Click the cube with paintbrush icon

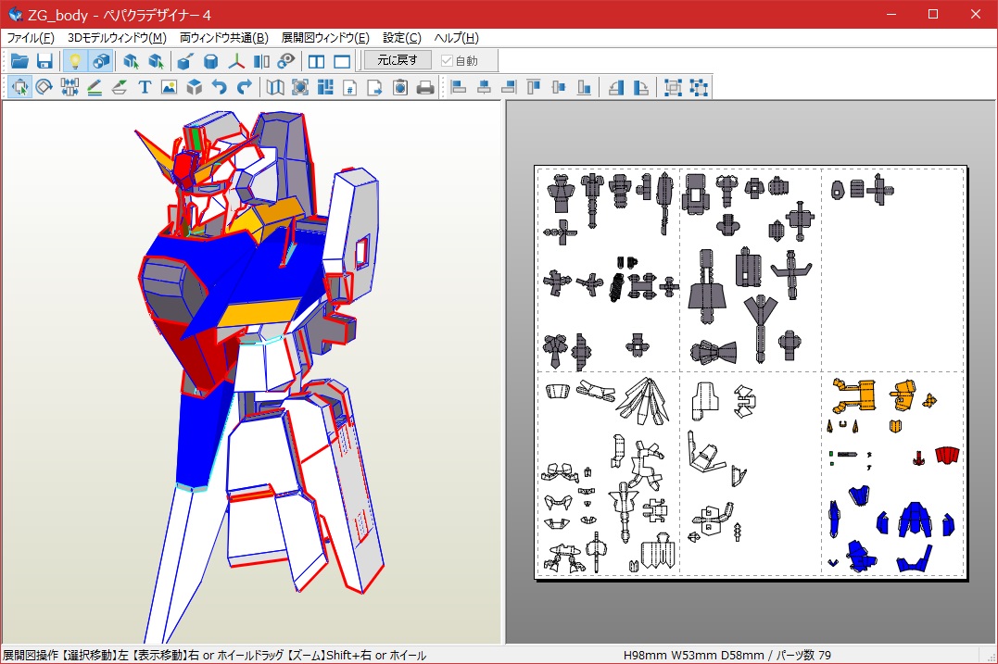click(185, 61)
